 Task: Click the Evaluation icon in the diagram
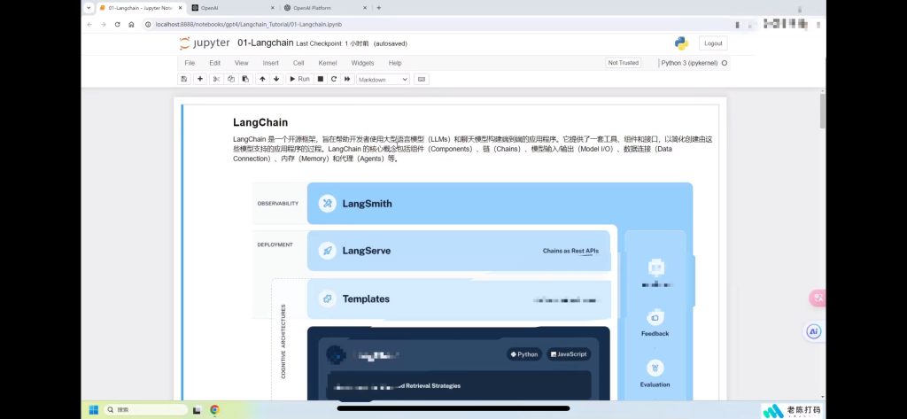click(x=655, y=369)
